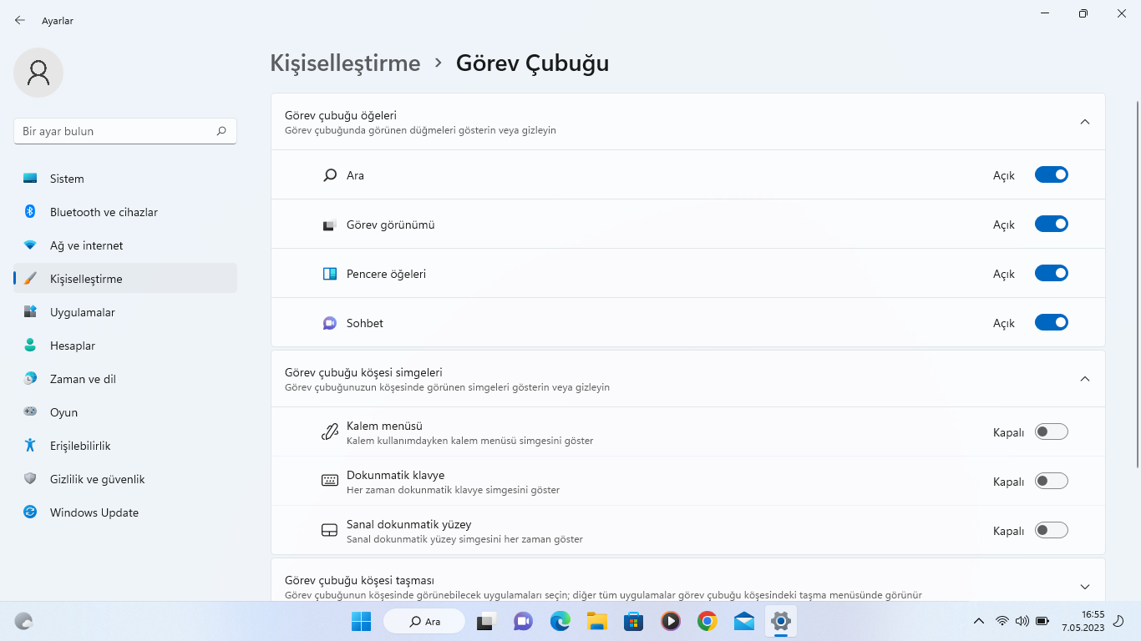The width and height of the screenshot is (1141, 641).
Task: Open the Start menu Windows logo
Action: [361, 621]
